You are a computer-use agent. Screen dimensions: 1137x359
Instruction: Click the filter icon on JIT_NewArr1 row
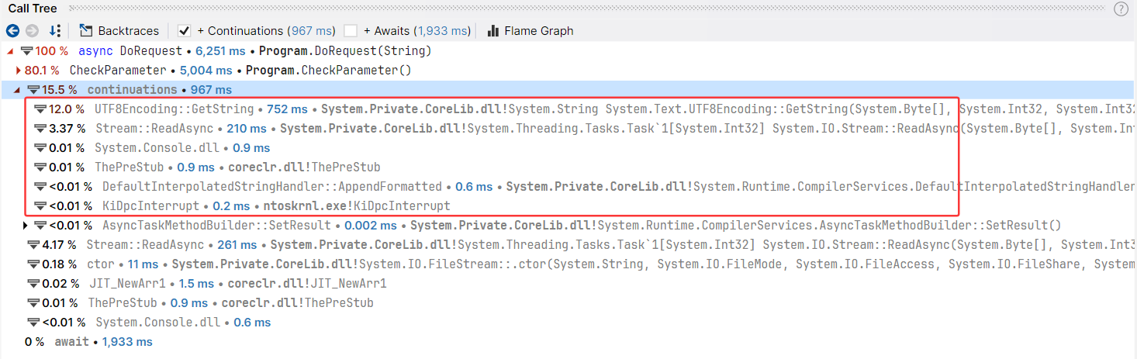(33, 284)
